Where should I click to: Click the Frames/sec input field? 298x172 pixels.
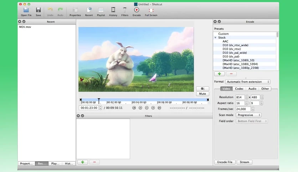[x=243, y=109]
